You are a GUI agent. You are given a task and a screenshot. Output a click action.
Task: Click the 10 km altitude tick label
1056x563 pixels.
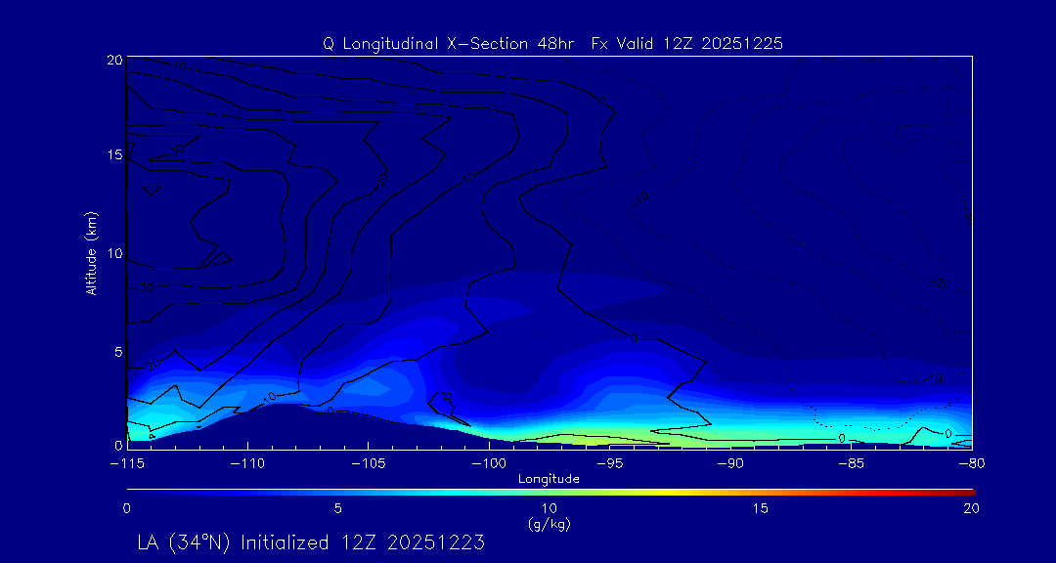click(112, 253)
